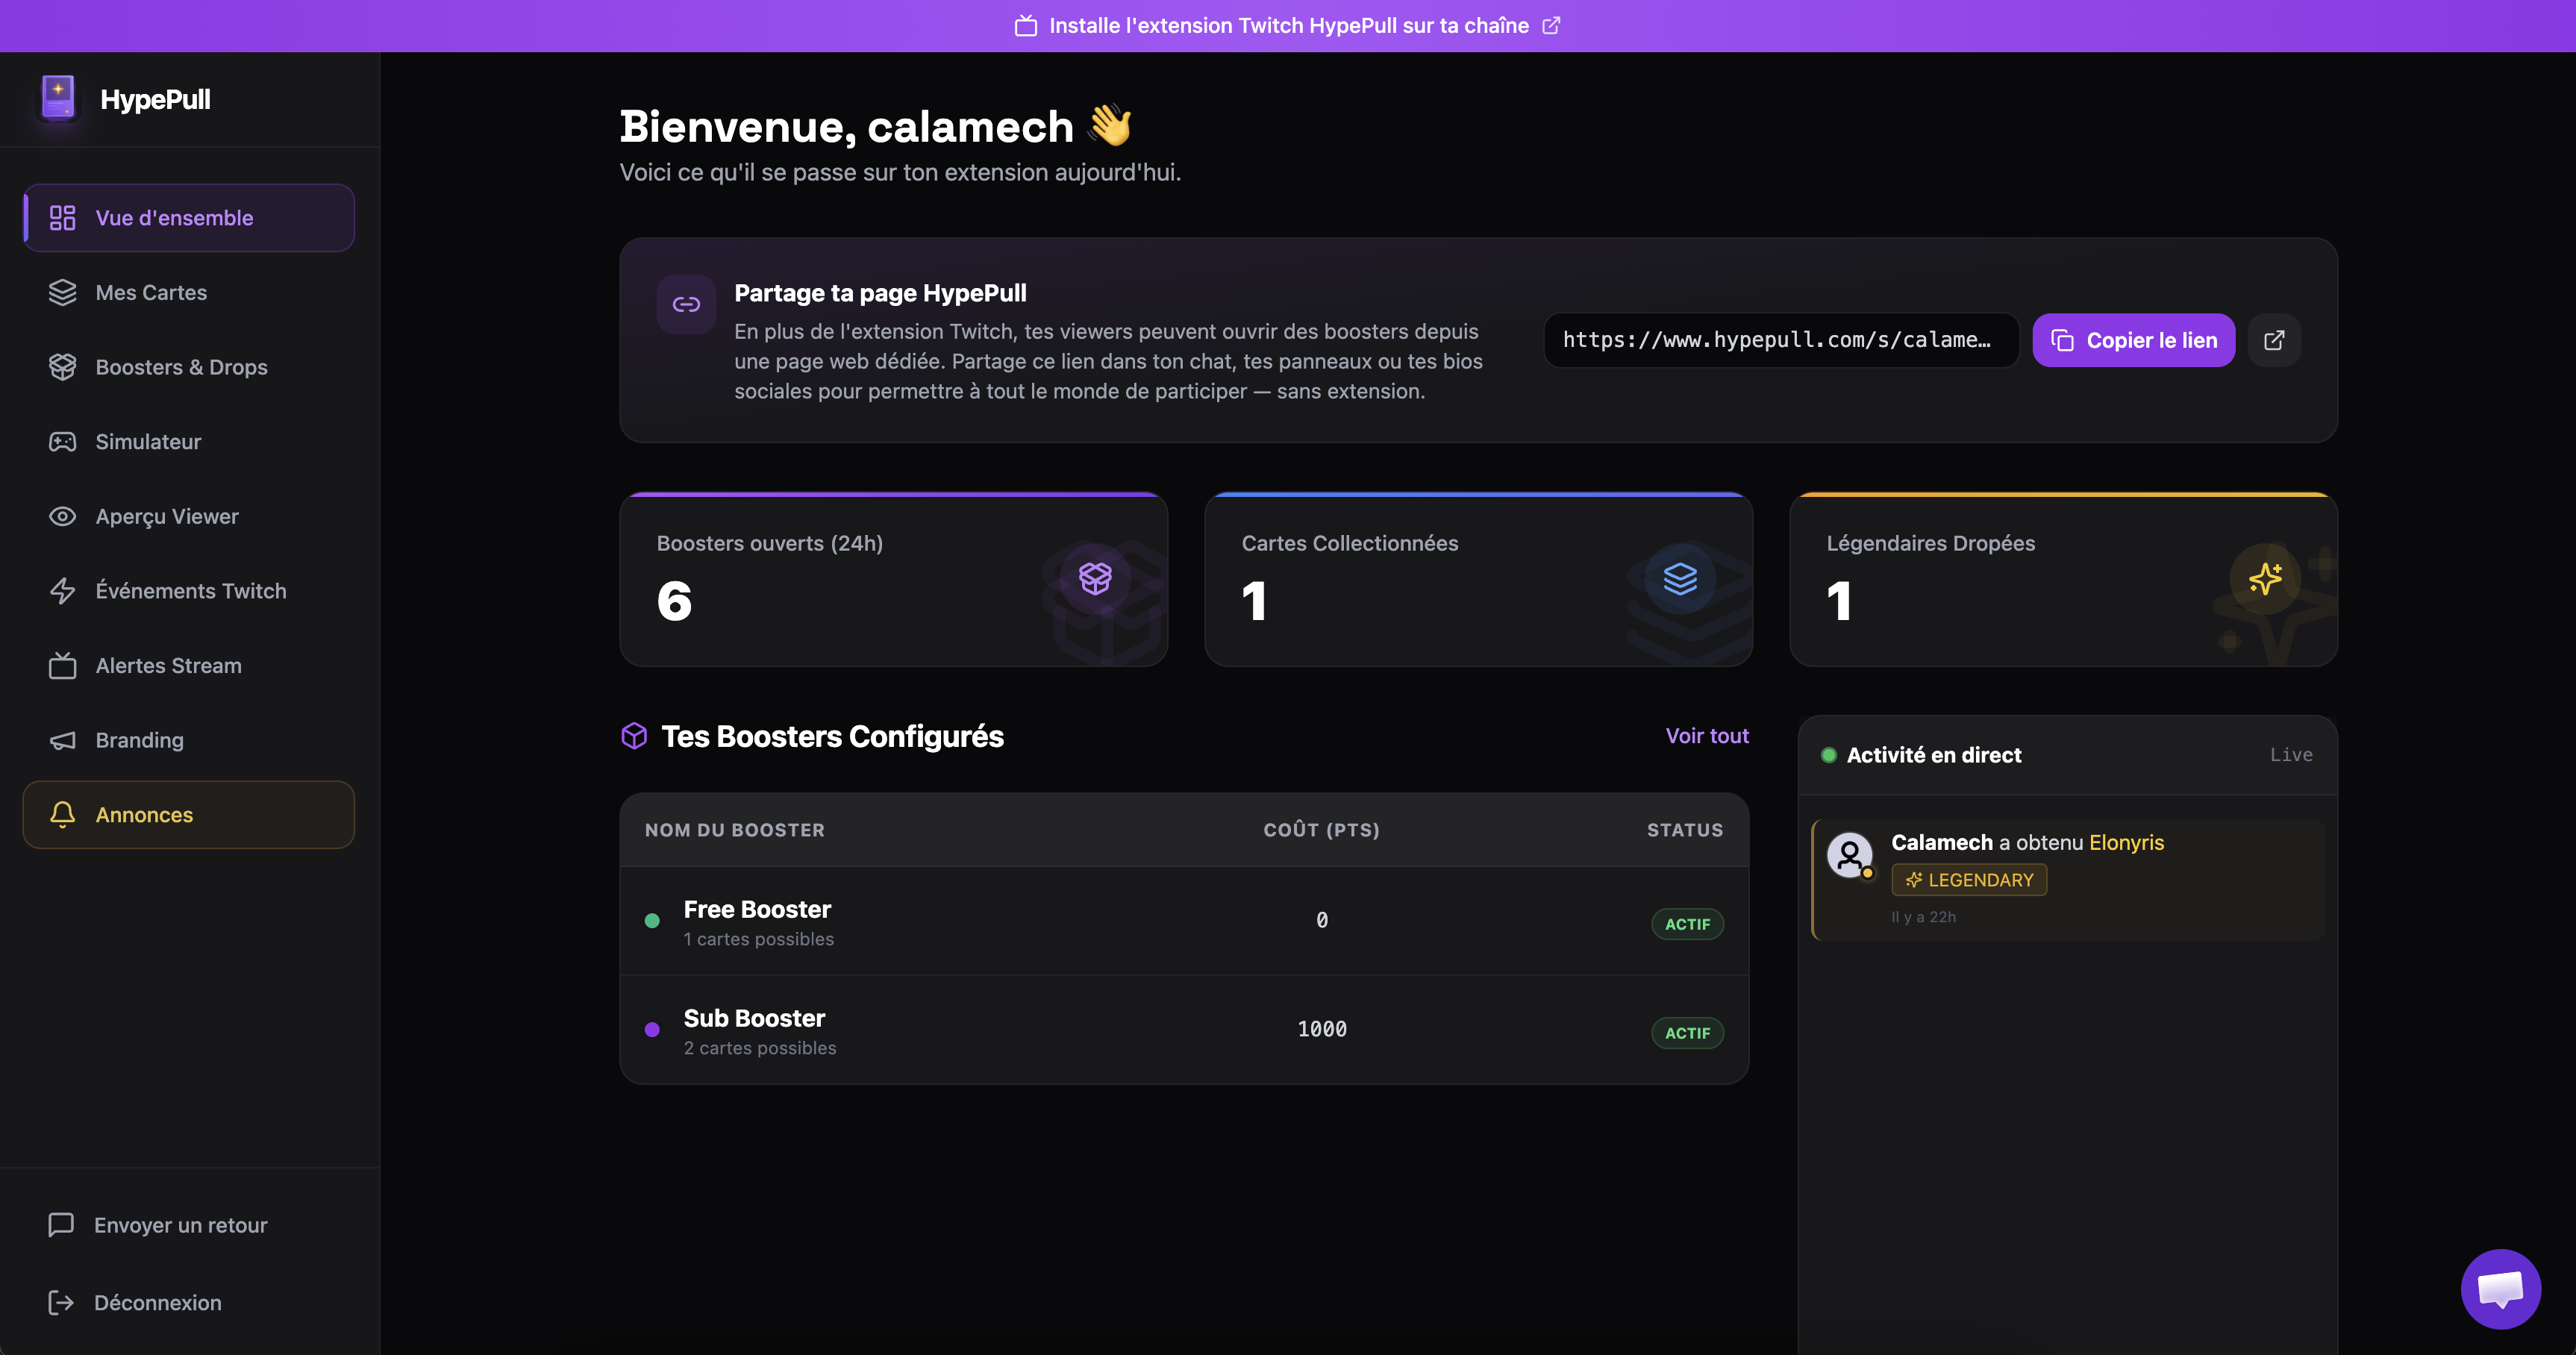Viewport: 2576px width, 1355px height.
Task: Click the HypePull logo icon
Action: pos(58,99)
